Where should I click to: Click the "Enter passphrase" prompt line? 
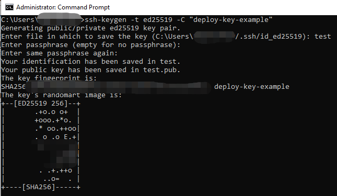(90, 45)
